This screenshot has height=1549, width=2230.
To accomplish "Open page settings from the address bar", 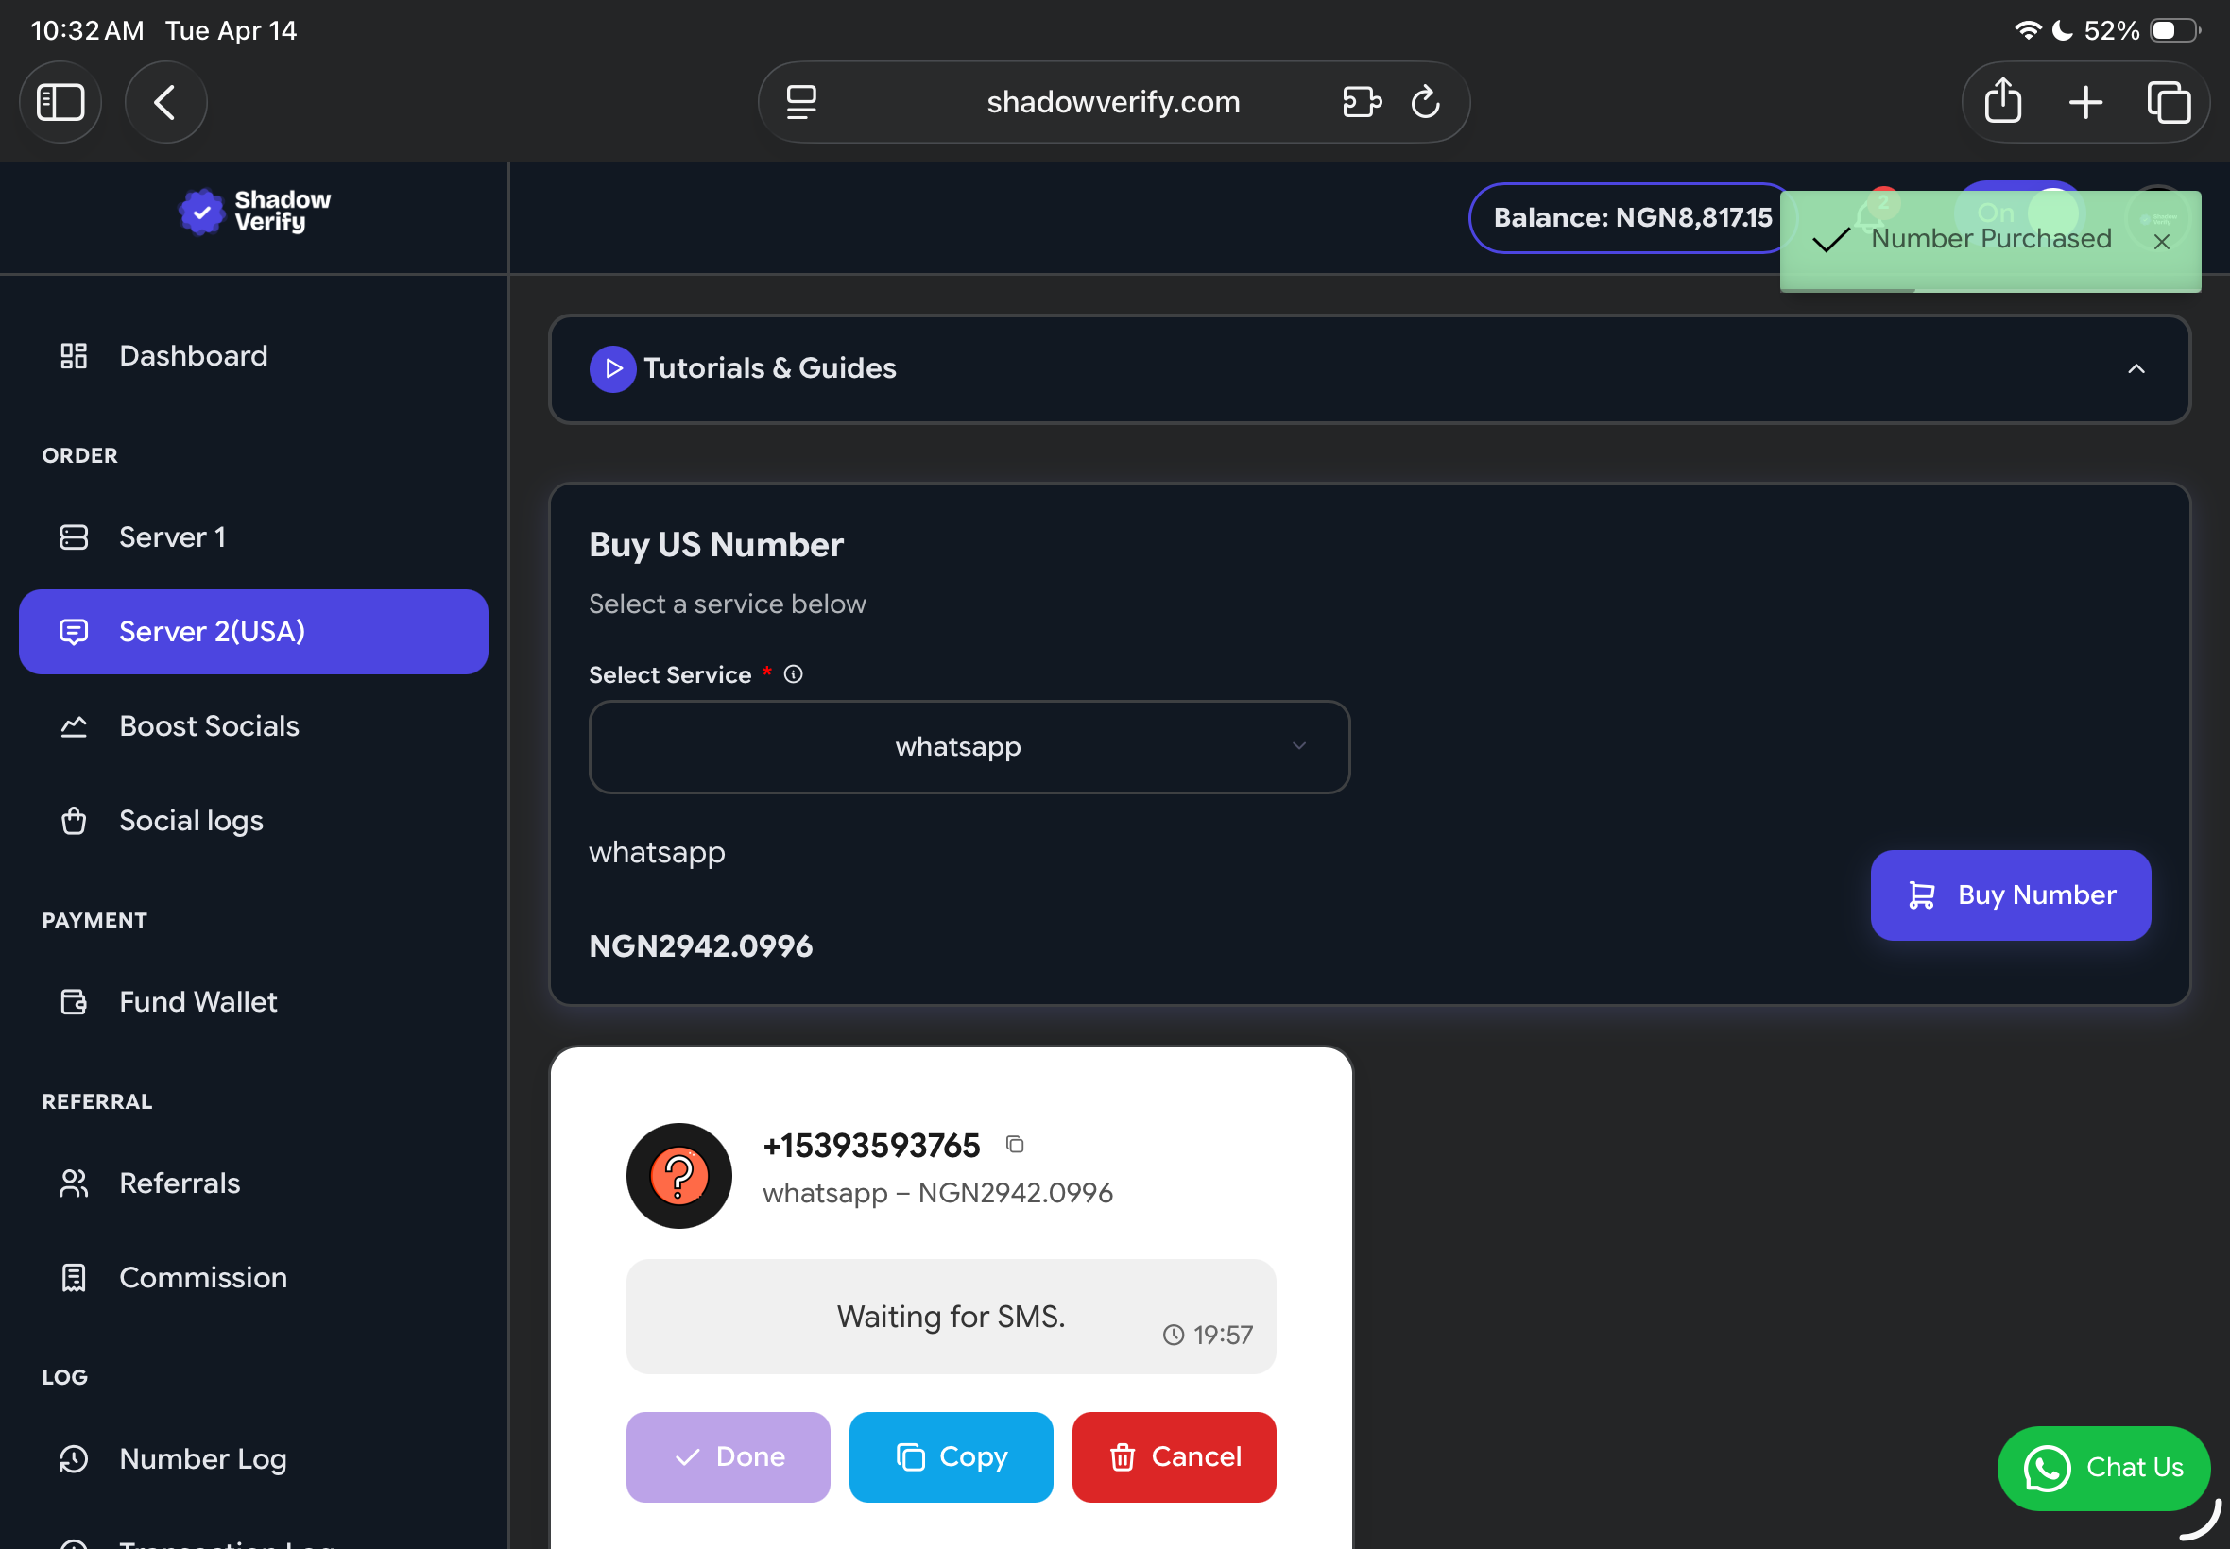I will pos(799,102).
